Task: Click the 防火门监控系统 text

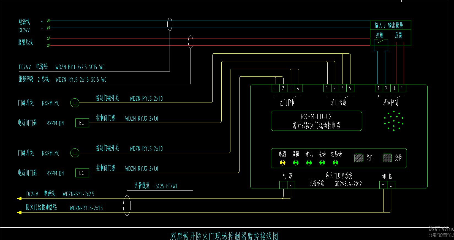Action: tap(339, 176)
